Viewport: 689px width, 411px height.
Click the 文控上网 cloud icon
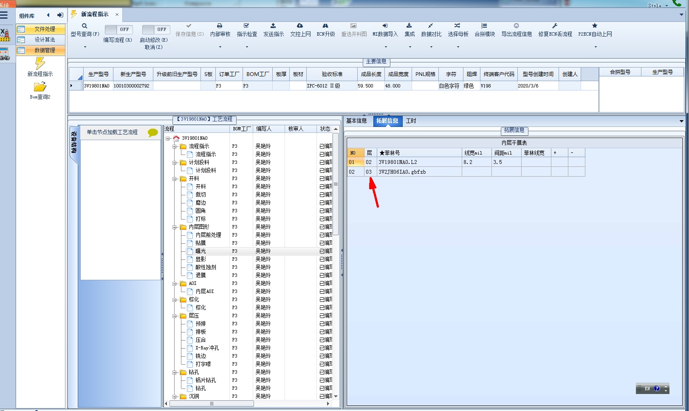pos(300,26)
